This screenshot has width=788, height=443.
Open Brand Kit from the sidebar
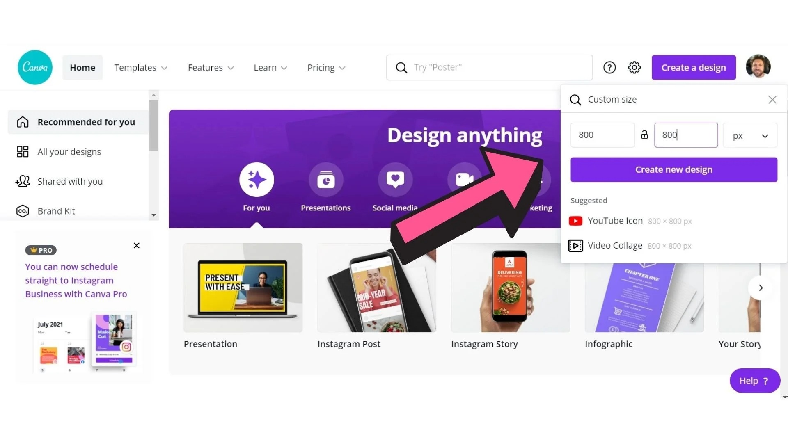56,211
